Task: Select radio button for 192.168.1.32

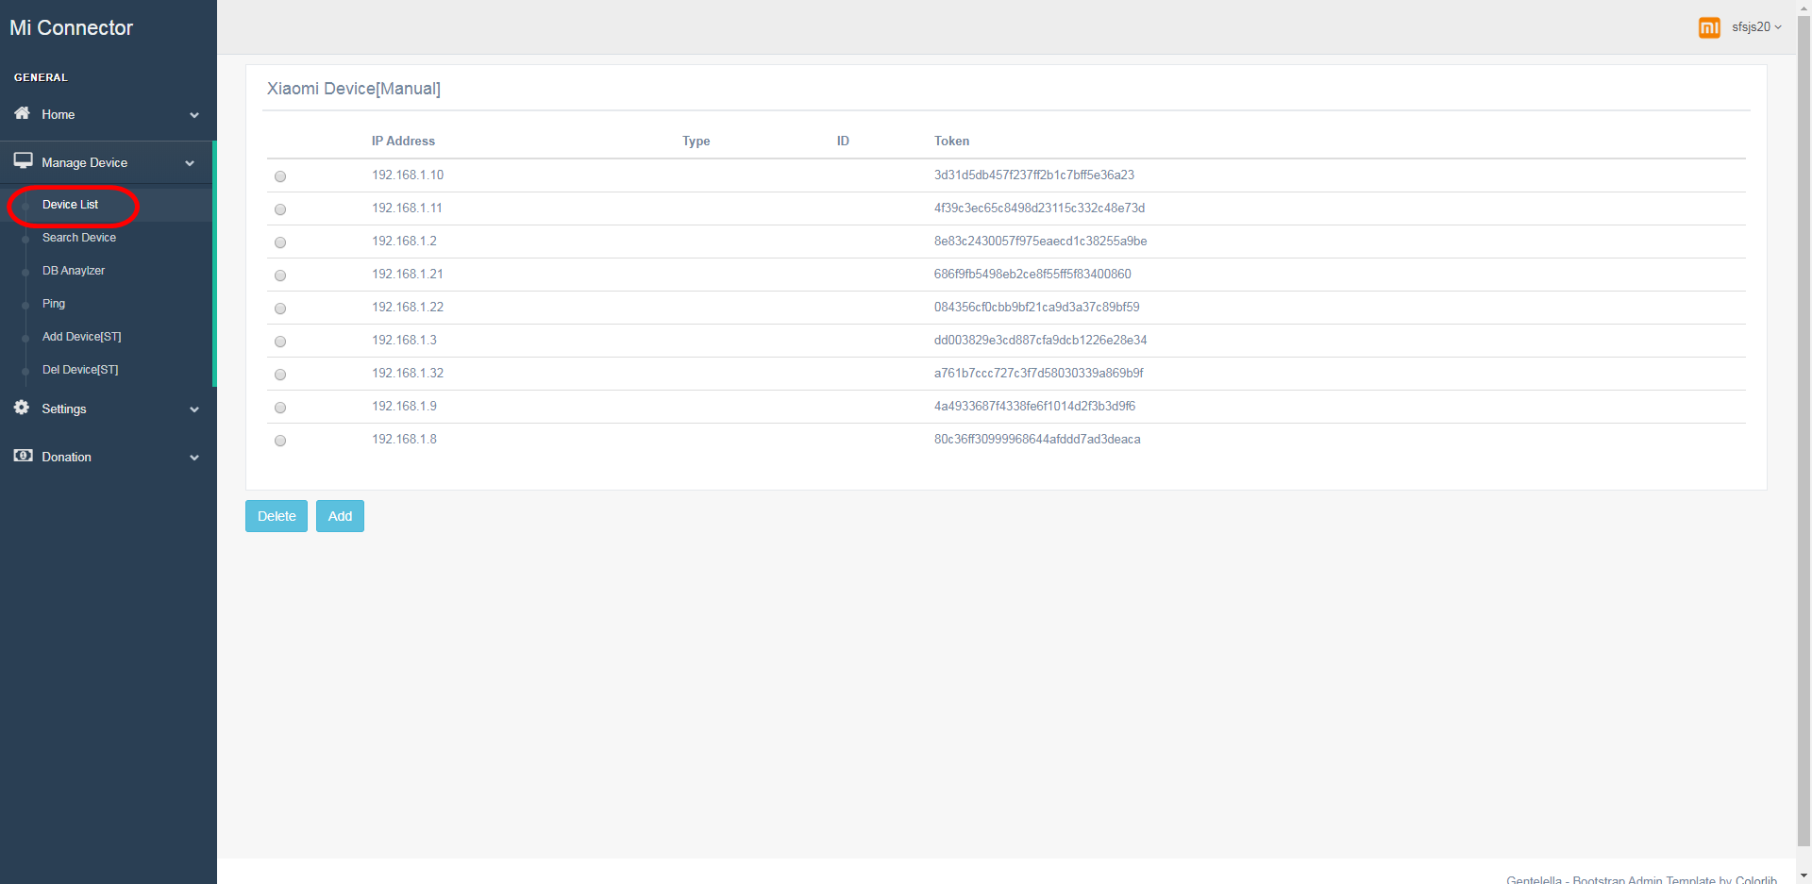Action: (x=280, y=375)
